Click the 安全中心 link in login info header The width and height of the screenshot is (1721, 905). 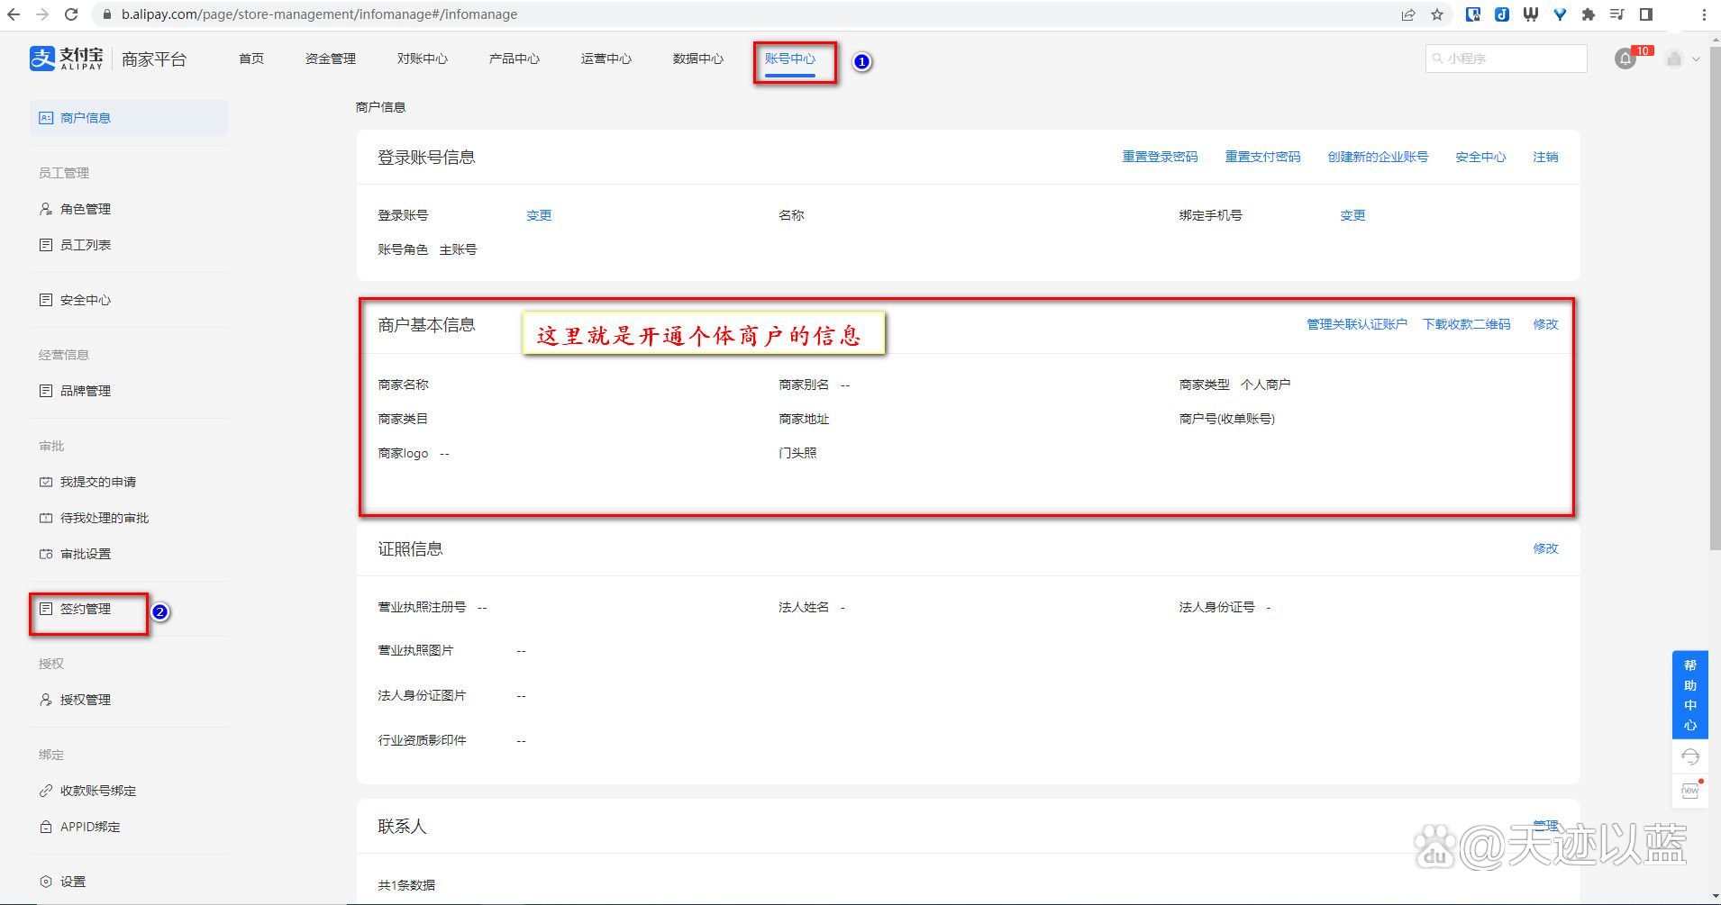pyautogui.click(x=1480, y=157)
